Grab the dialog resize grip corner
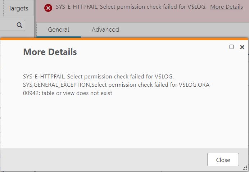 click(245, 168)
